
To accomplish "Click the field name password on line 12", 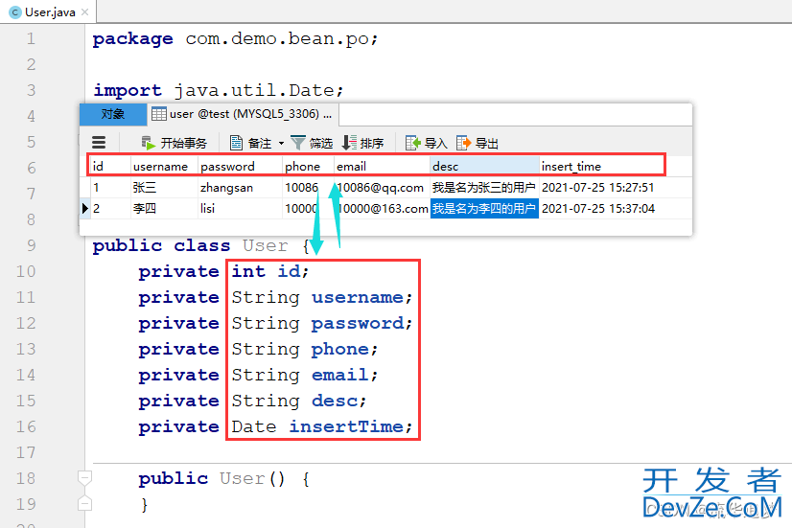I will (358, 323).
